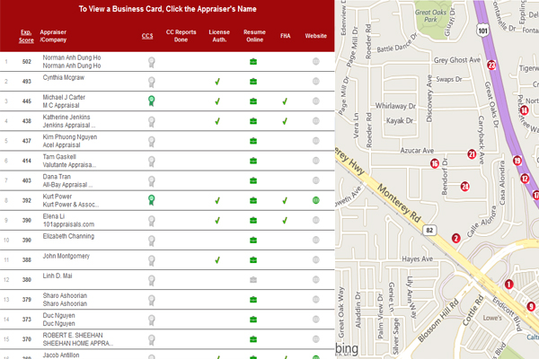Image resolution: width=539 pixels, height=359 pixels.
Task: Click the CCS column header link
Action: (147, 36)
